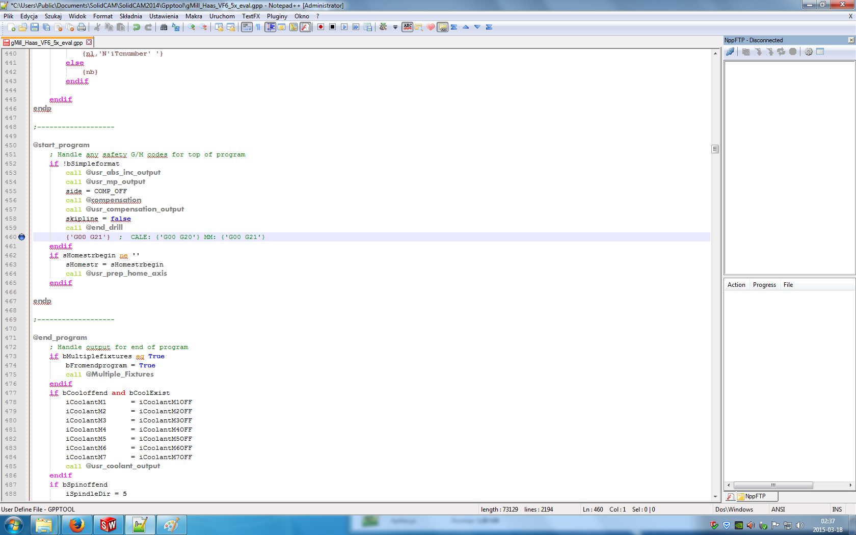Image resolution: width=856 pixels, height=535 pixels.
Task: Click the NppFTP panel horizontal scrollbar
Action: tap(773, 485)
